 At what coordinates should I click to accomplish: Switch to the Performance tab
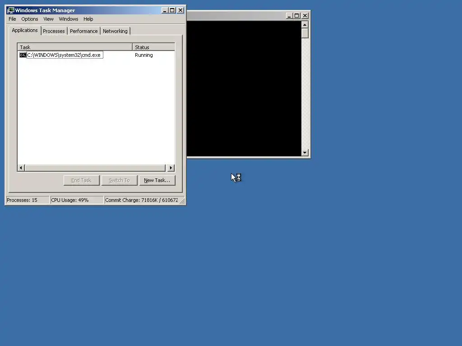(83, 31)
